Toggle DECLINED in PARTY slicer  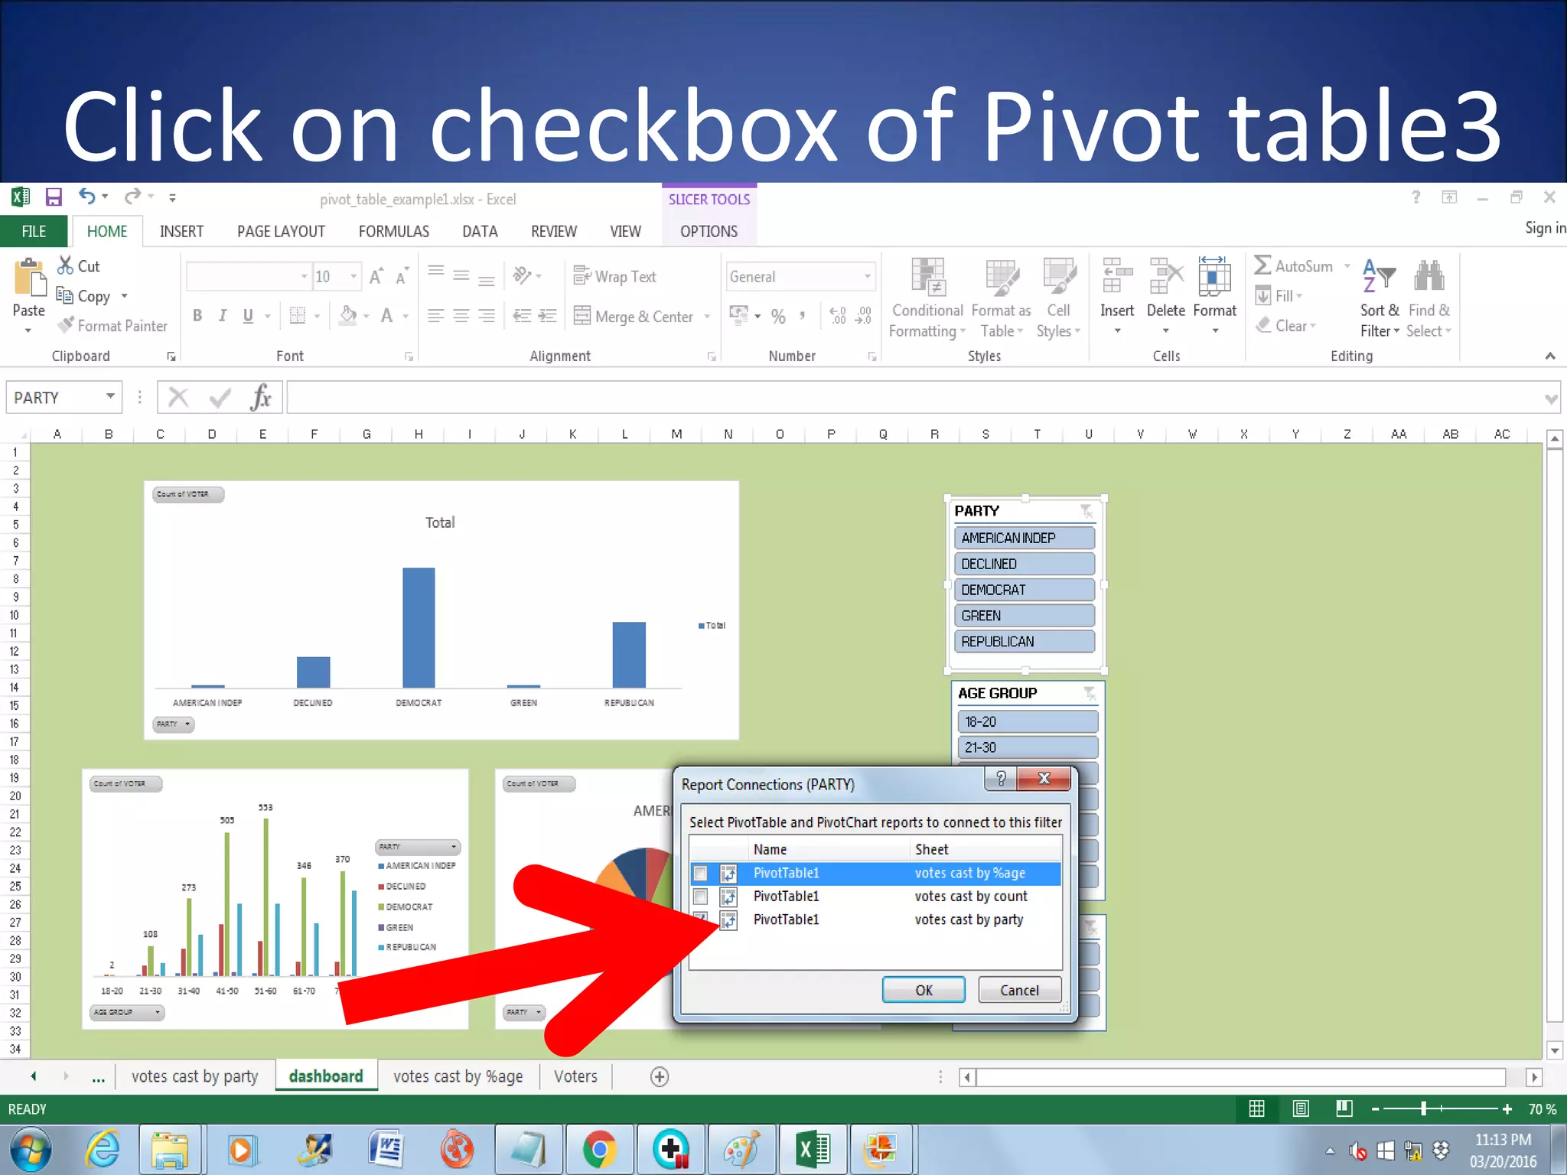coord(1025,564)
